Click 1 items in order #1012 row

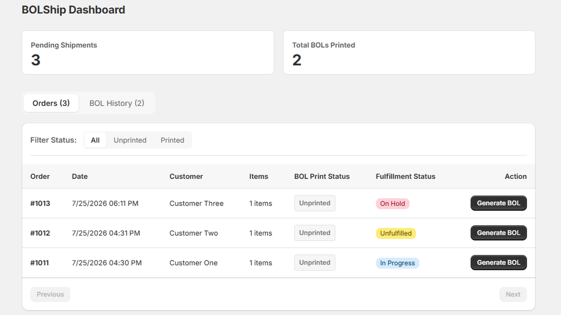click(261, 233)
